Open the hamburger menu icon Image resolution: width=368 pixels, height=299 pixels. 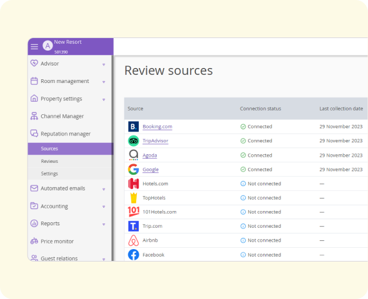34,47
